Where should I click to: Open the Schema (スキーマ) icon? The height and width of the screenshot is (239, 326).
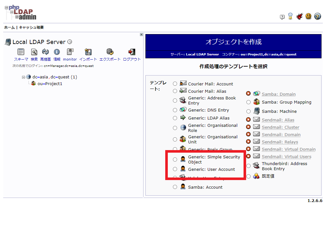pyautogui.click(x=21, y=52)
